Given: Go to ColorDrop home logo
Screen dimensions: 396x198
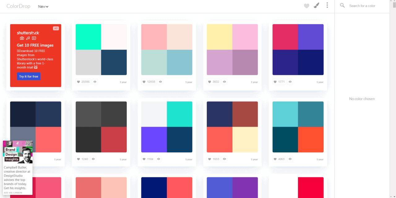Looking at the screenshot, I should [18, 6].
